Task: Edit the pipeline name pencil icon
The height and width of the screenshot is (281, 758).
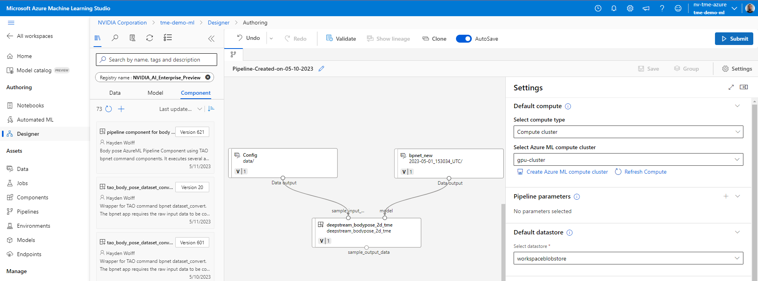Action: click(x=321, y=69)
